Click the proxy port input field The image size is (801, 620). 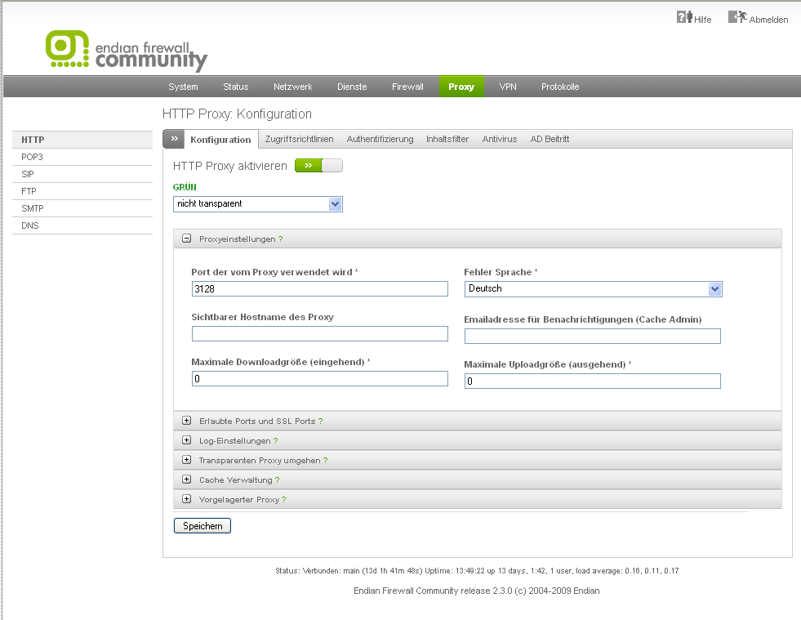(319, 289)
